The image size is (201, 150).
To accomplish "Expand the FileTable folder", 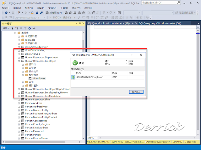I will pos(19,40).
